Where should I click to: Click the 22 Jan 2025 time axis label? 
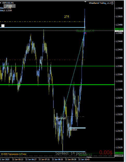[5, 159]
